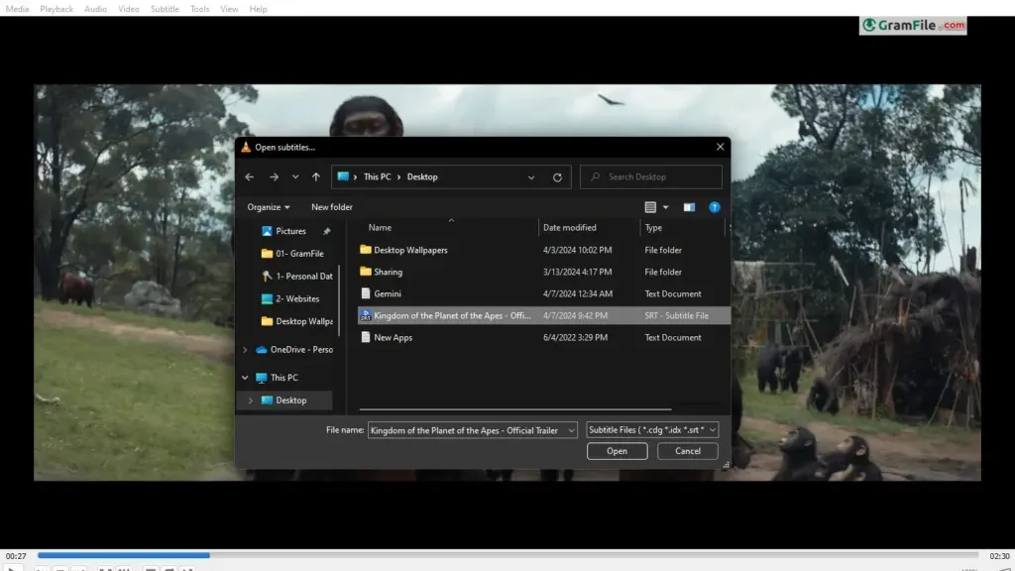Open the Video menu

129,9
